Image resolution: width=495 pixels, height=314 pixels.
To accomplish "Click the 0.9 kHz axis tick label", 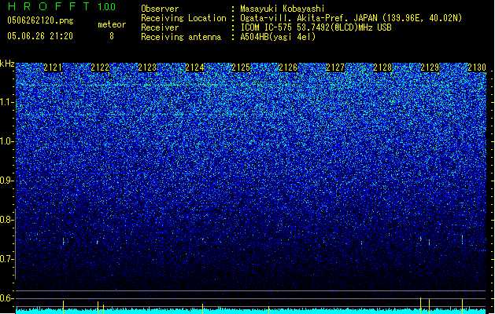I will coord(6,181).
